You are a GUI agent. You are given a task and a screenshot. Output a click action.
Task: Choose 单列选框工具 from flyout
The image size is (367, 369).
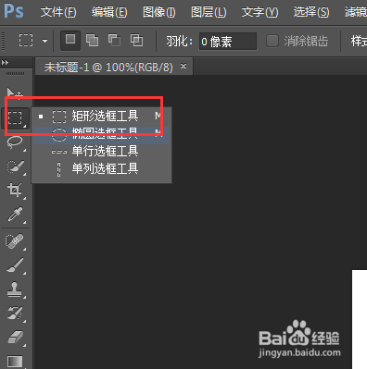[x=101, y=169]
